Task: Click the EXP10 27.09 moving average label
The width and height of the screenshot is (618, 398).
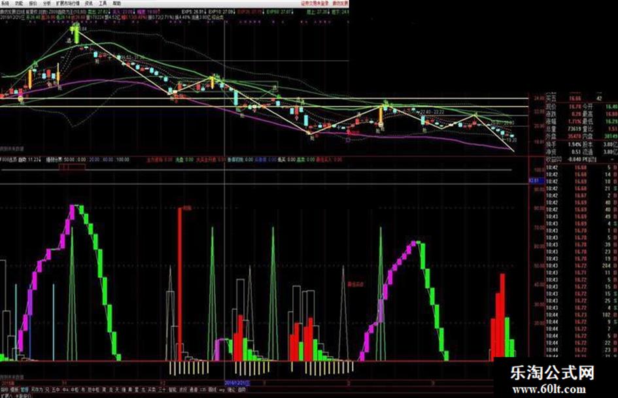Action: click(x=222, y=12)
